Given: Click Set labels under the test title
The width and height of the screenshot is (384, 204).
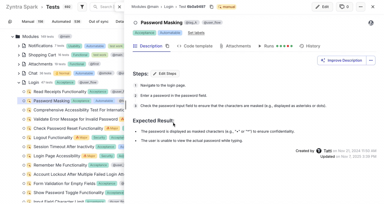Looking at the screenshot, I should (x=196, y=33).
